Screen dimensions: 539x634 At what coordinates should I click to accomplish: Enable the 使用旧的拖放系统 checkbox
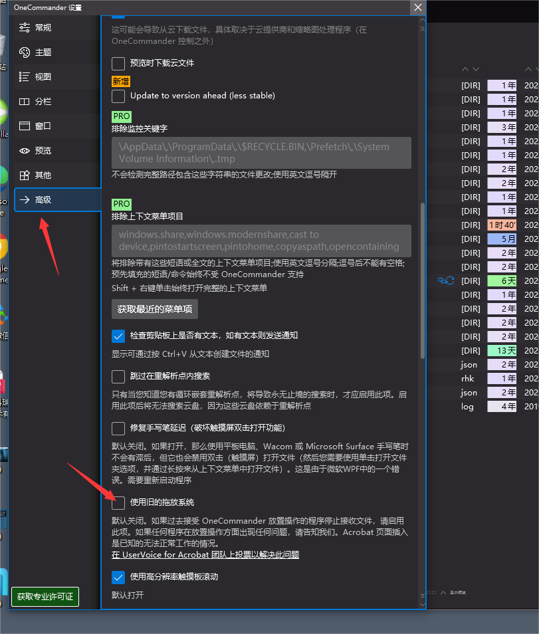118,502
